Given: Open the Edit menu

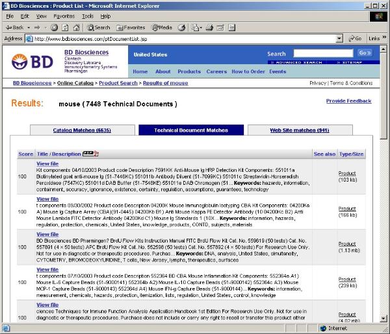Looking at the screenshot, I should 25,16.
